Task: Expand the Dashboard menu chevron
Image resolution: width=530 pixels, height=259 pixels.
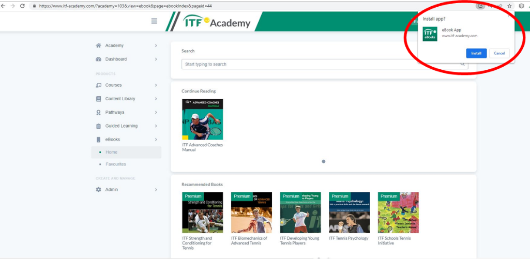Action: (x=156, y=59)
